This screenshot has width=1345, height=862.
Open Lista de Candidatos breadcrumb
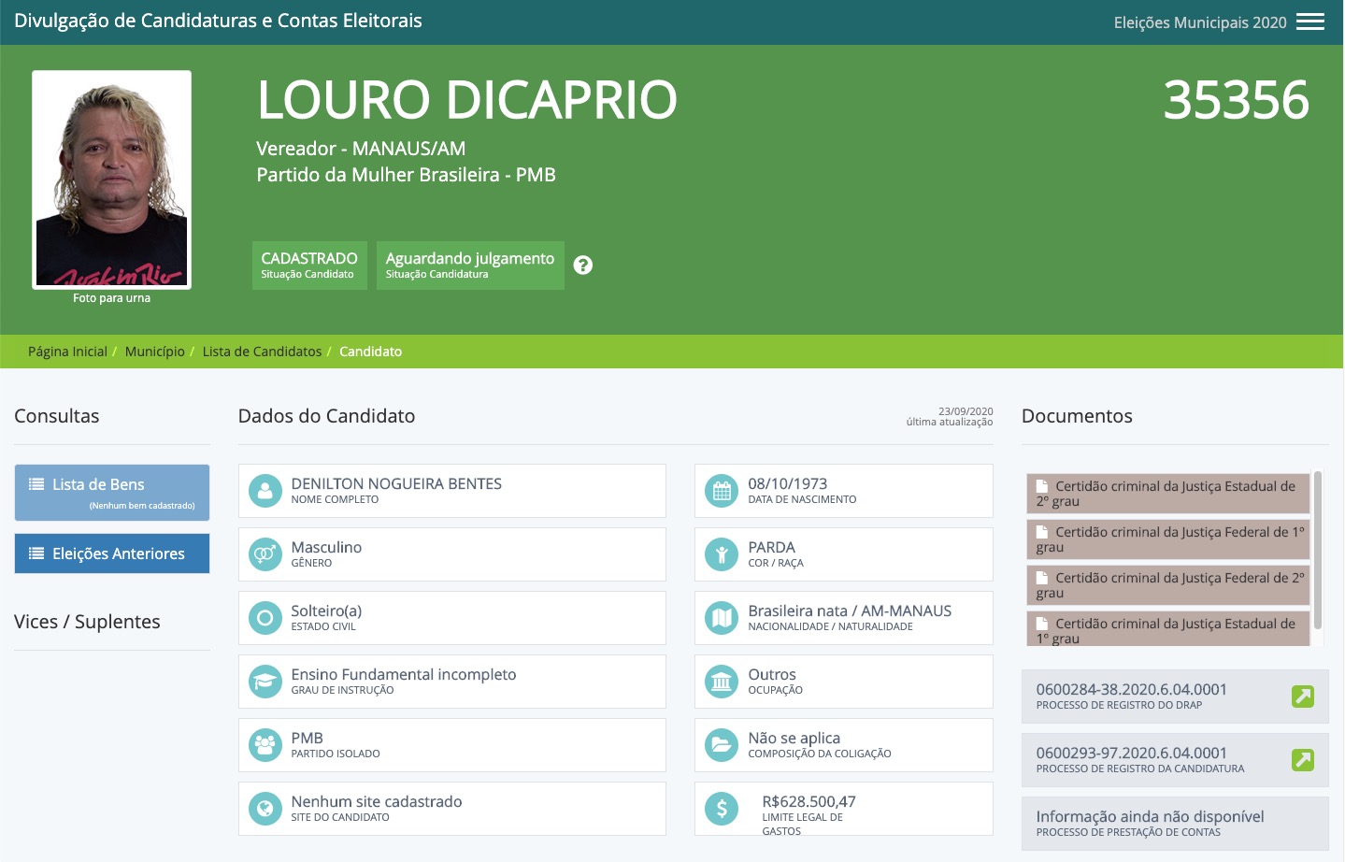(261, 352)
